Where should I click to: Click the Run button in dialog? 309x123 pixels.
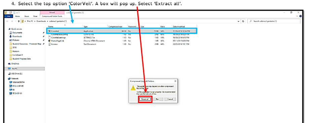[158, 99]
